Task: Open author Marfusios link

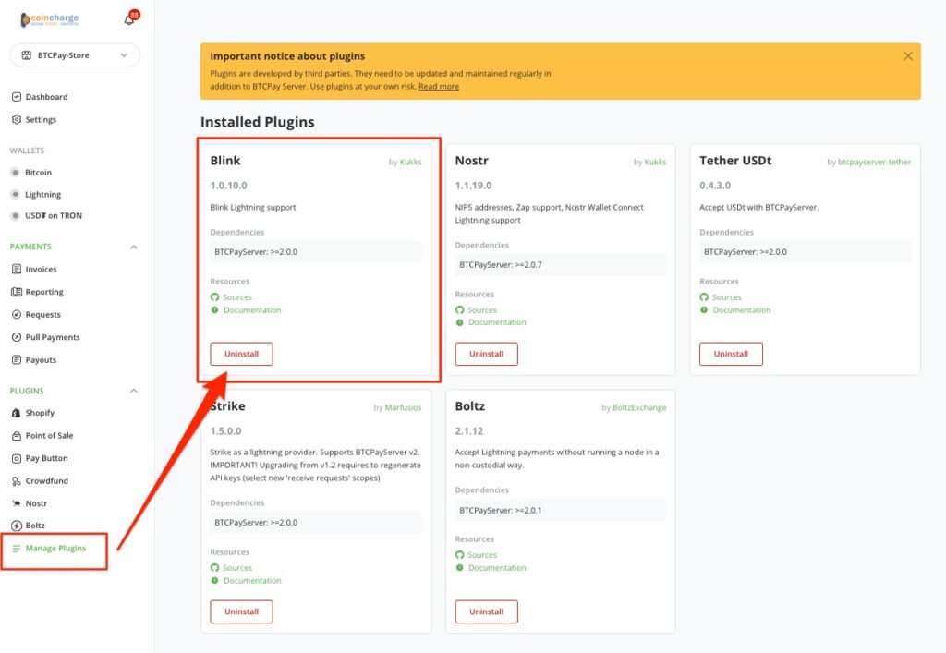Action: point(403,407)
